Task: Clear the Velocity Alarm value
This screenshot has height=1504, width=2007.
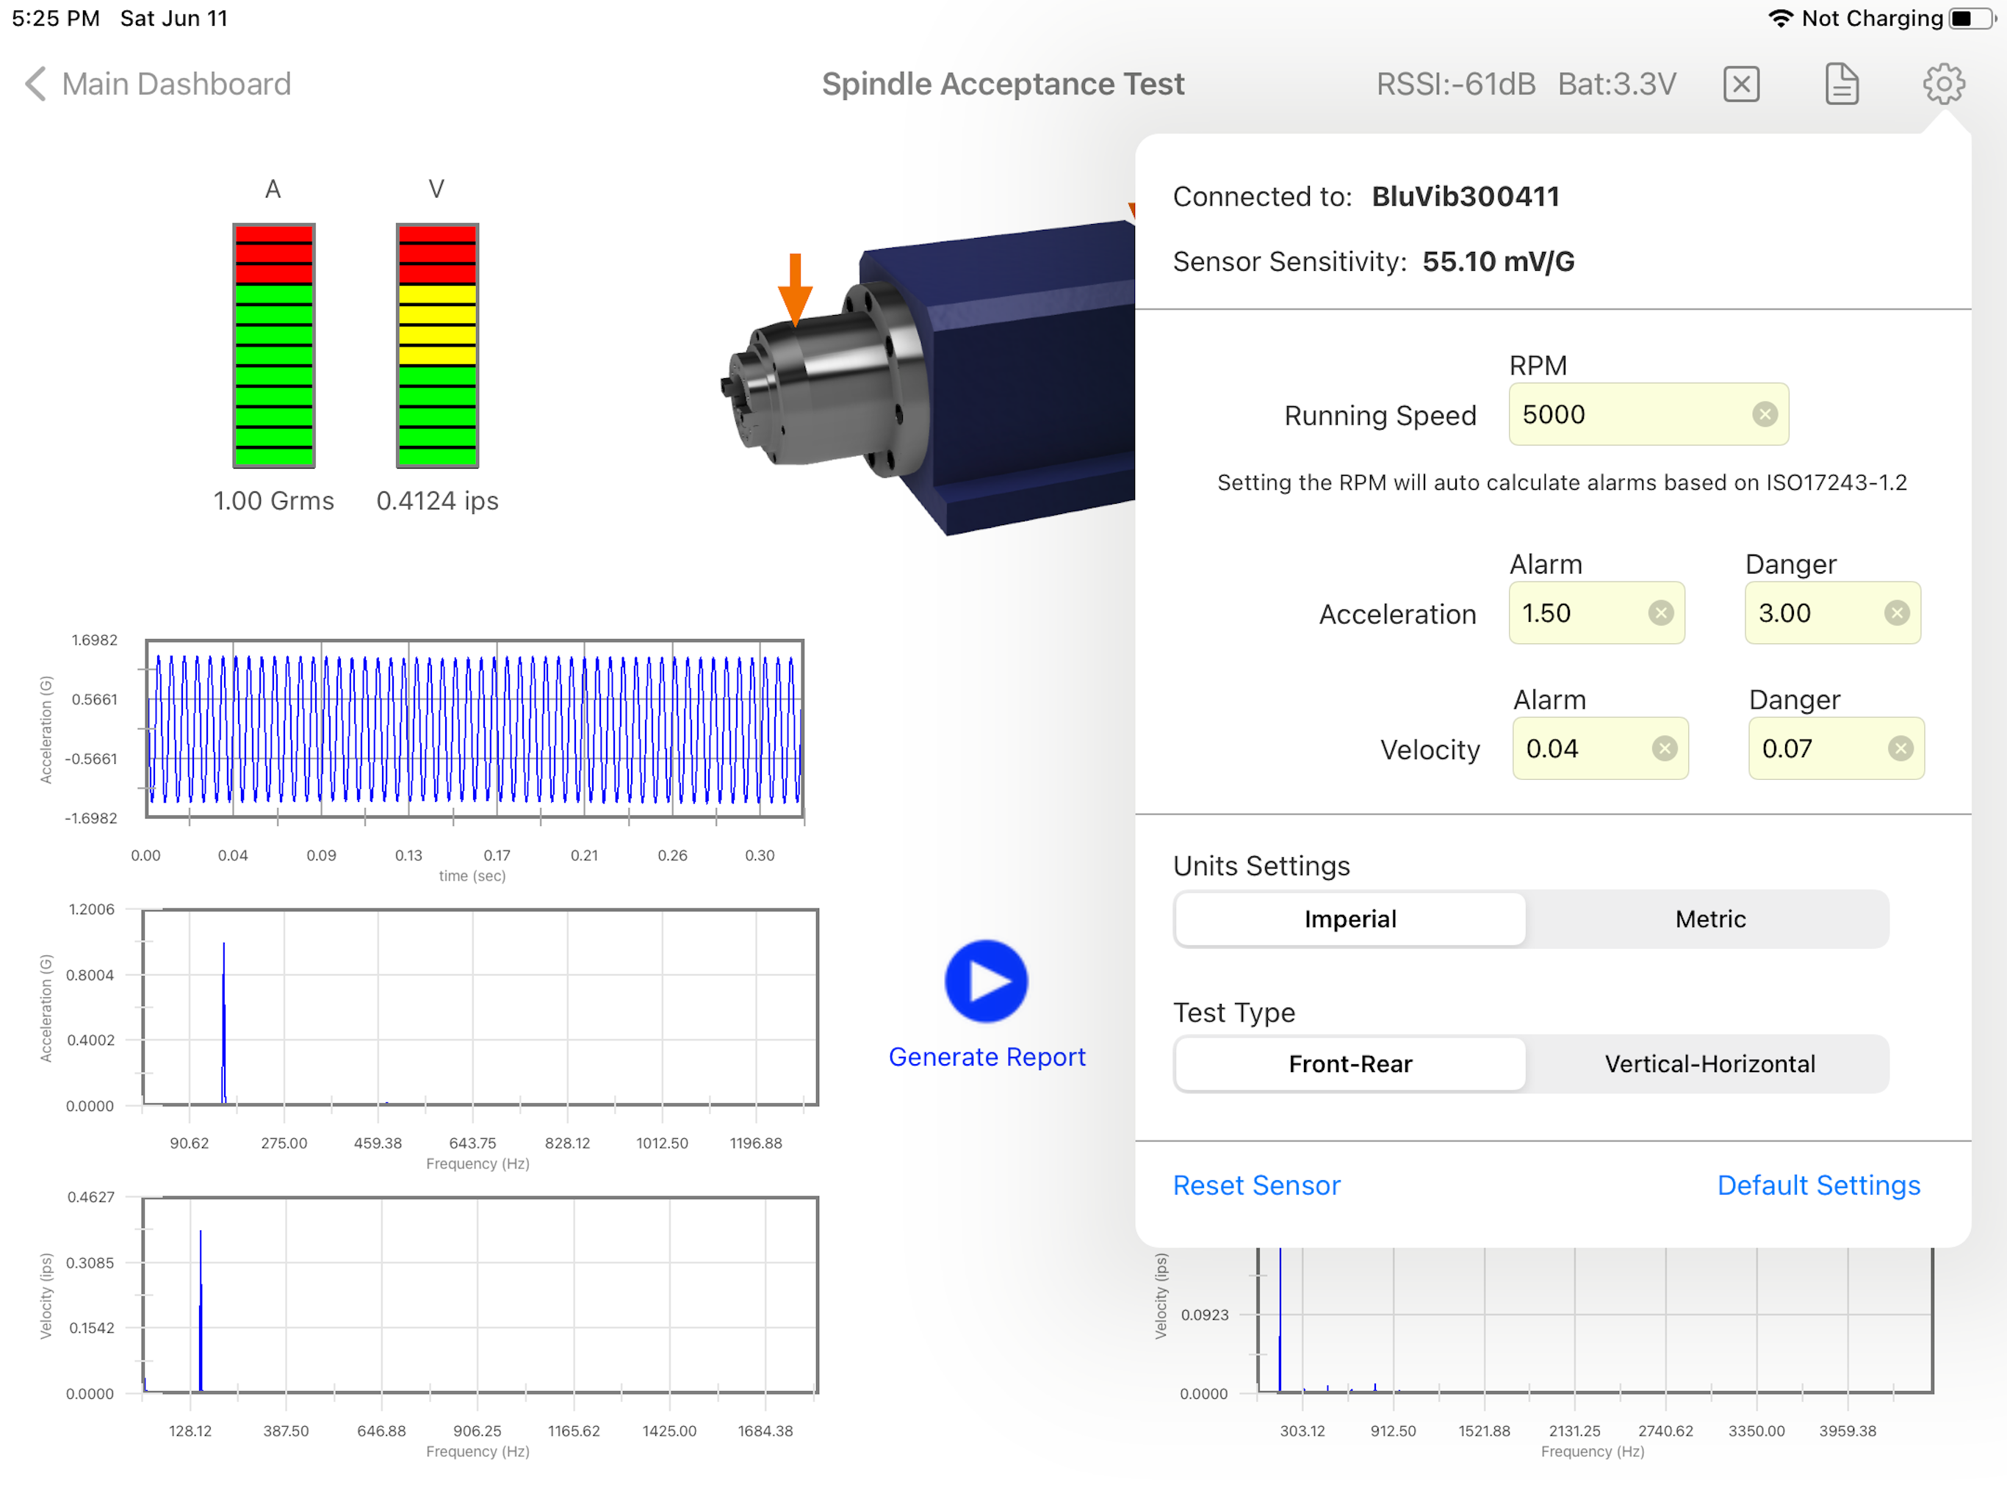Action: click(1663, 748)
